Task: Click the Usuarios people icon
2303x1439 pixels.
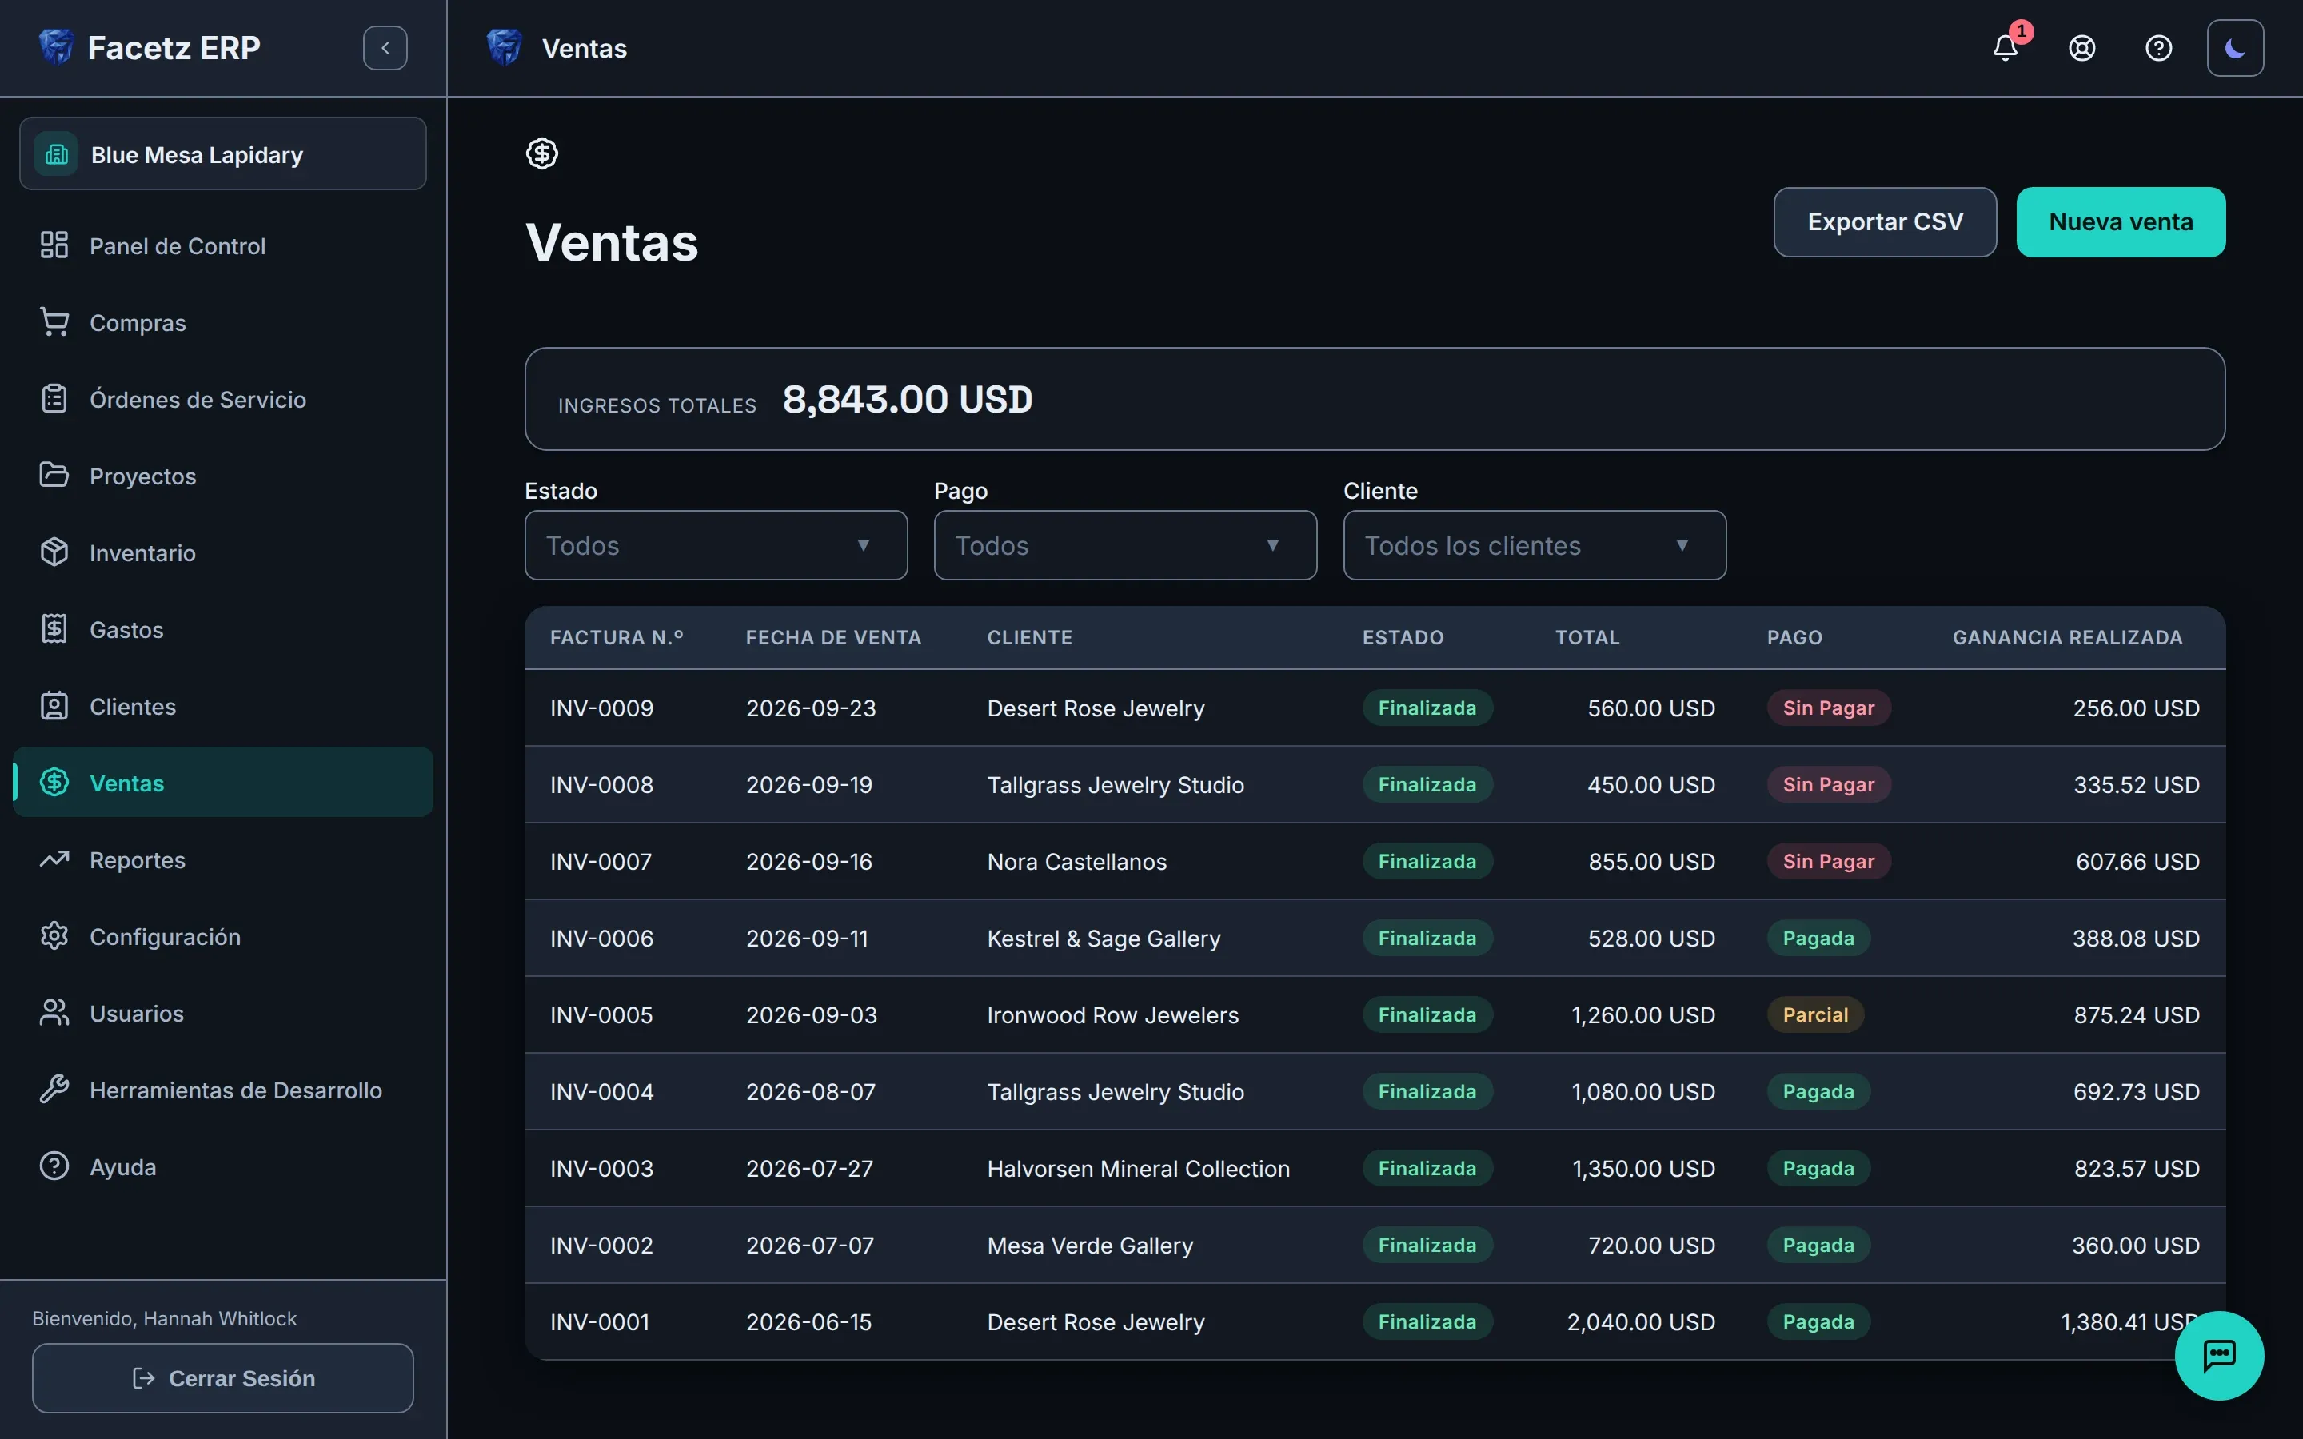Action: (x=54, y=1013)
